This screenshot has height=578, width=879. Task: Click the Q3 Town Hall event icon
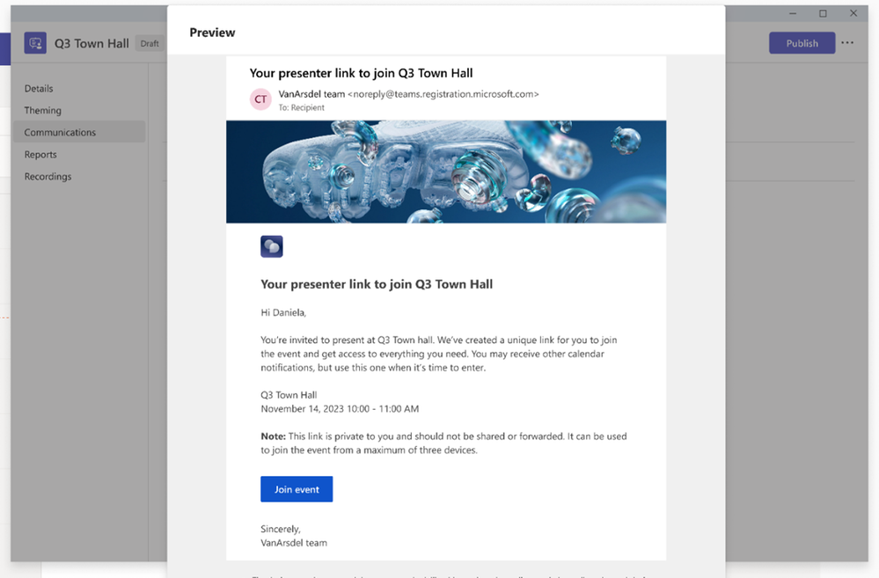tap(35, 43)
